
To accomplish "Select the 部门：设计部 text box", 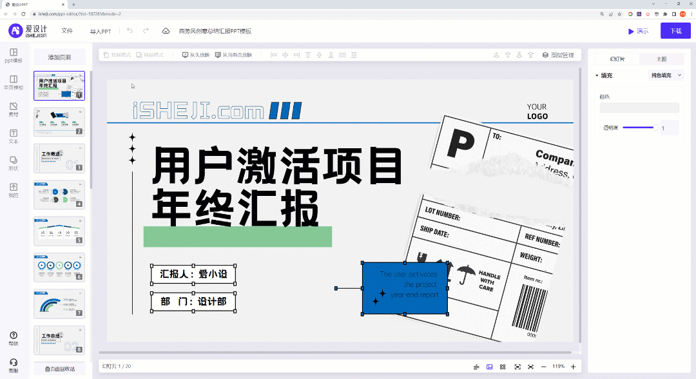I will pyautogui.click(x=193, y=302).
